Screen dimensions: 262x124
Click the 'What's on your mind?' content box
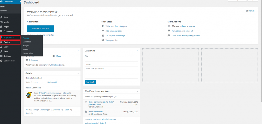pos(111,72)
